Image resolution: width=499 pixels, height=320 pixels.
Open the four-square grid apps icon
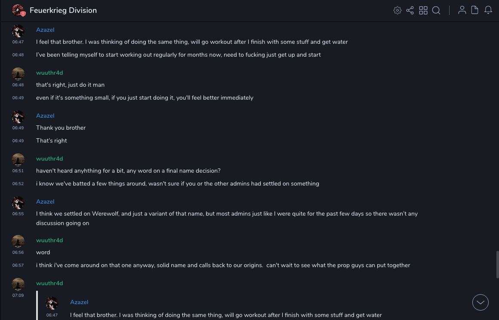[423, 10]
